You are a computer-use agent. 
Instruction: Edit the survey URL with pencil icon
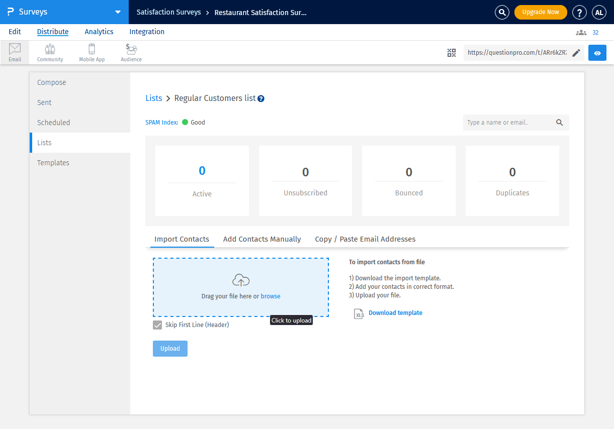coord(576,53)
